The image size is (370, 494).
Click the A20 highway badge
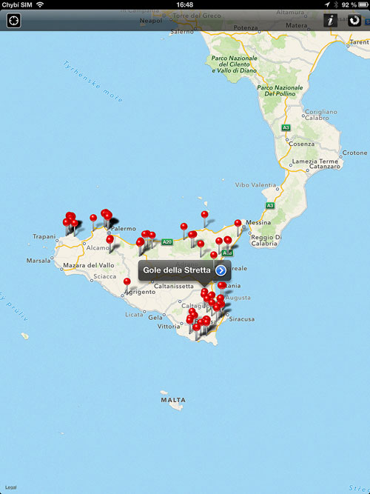coord(167,242)
